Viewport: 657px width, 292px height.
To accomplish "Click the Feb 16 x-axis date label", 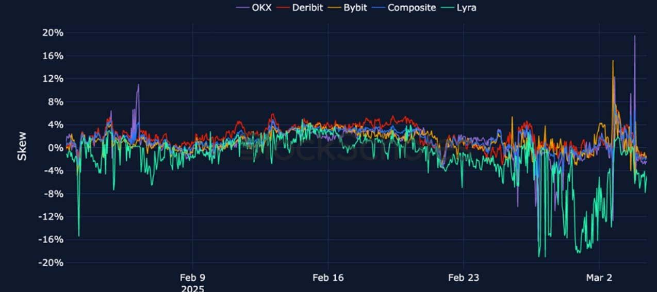I will click(x=328, y=278).
